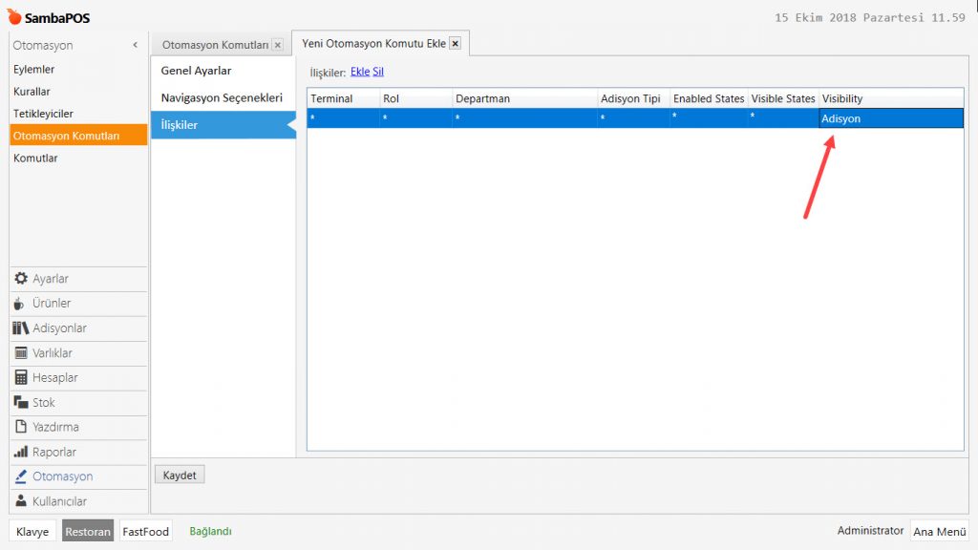Viewport: 978px width, 550px height.
Task: Click the coffee cup icon for Ürünler
Action: [x=21, y=304]
